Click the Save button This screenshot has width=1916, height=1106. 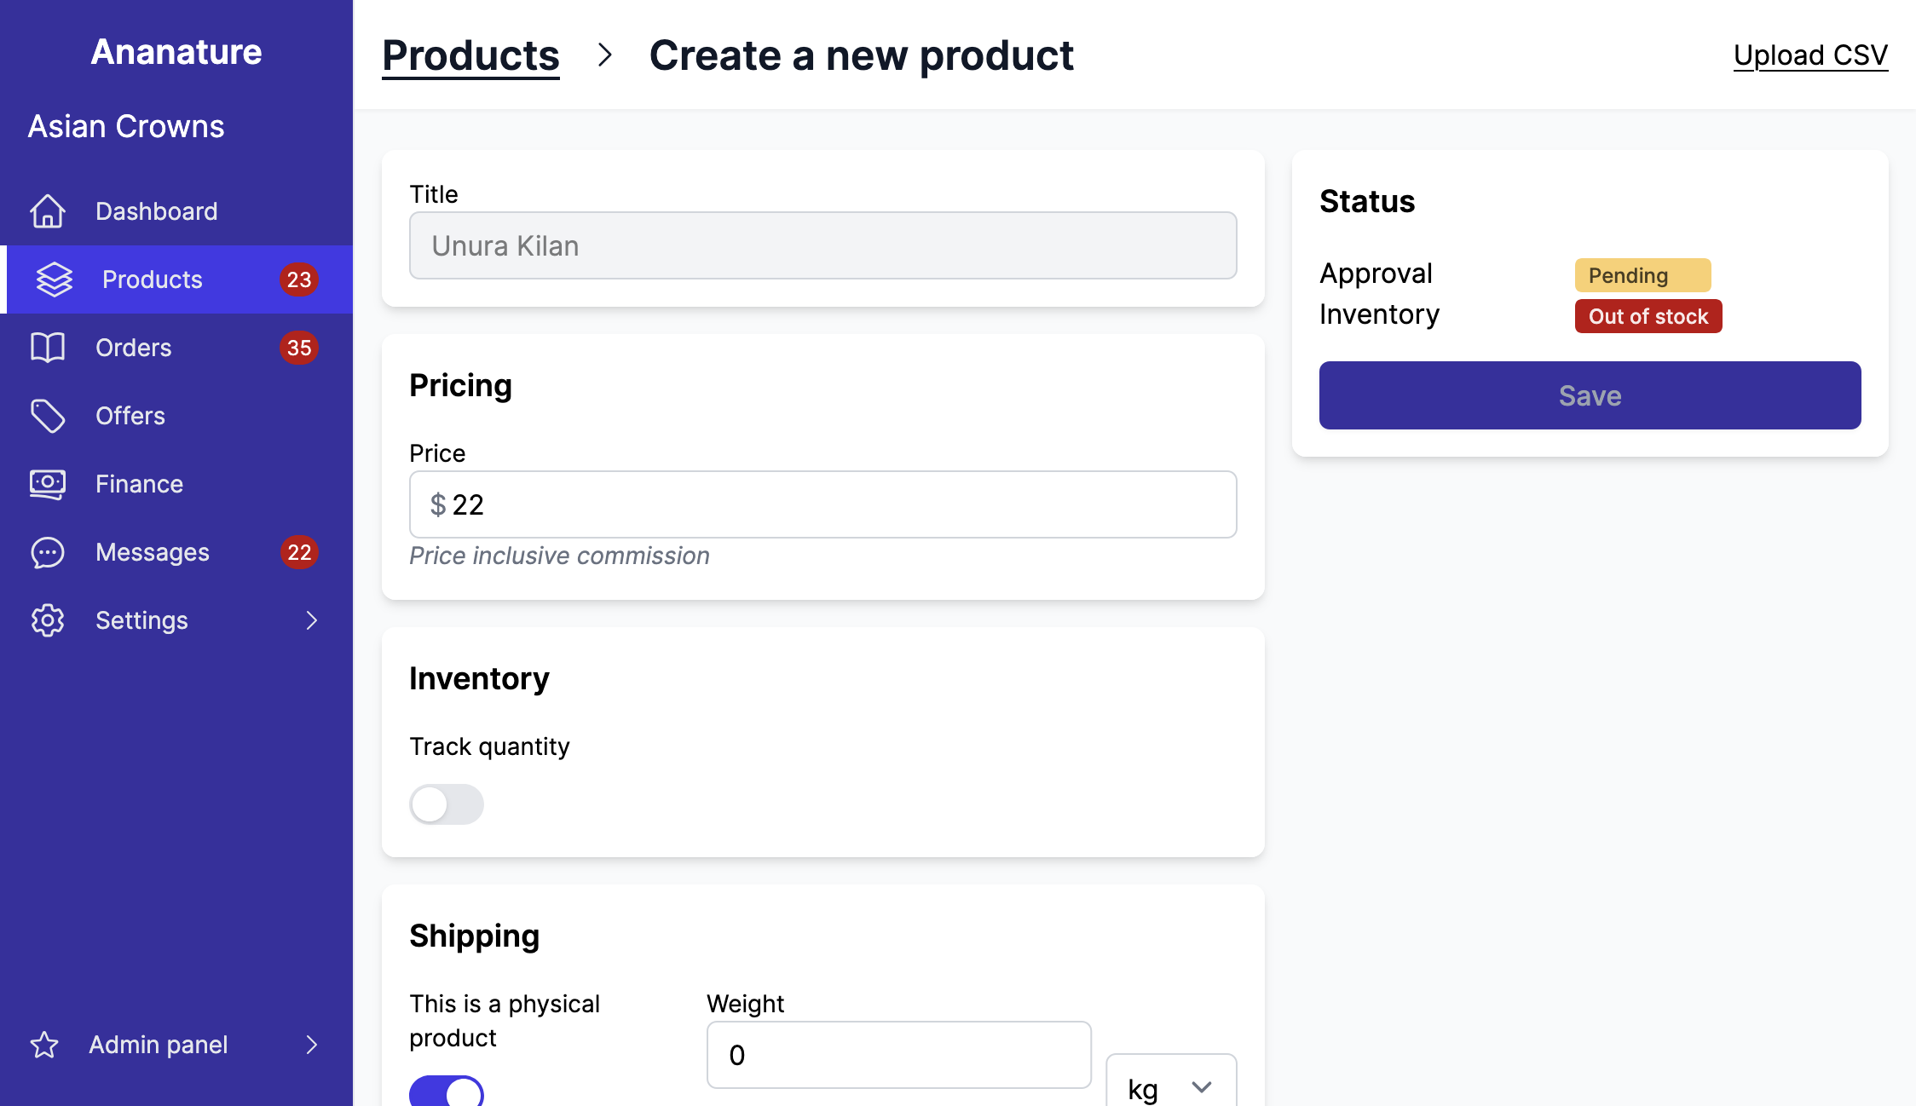pos(1589,395)
